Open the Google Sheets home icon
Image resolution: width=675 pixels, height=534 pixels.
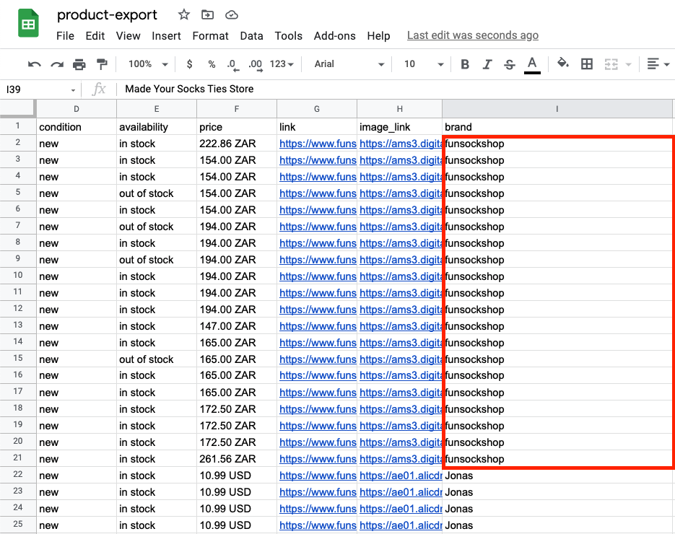tap(28, 23)
